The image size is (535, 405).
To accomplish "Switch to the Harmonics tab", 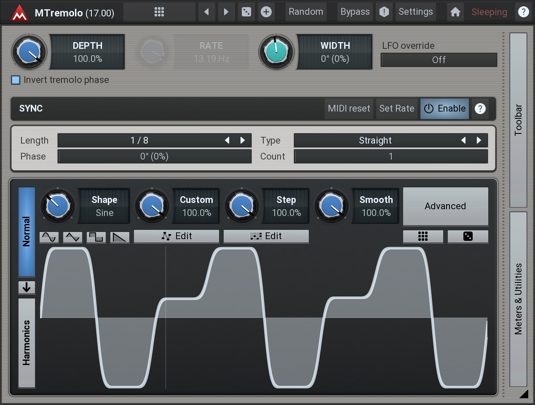I will coord(27,343).
